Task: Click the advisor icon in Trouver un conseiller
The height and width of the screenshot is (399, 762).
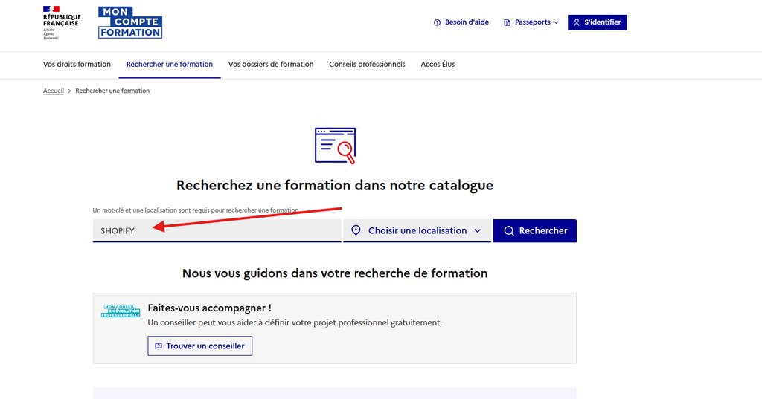Action: pyautogui.click(x=159, y=346)
